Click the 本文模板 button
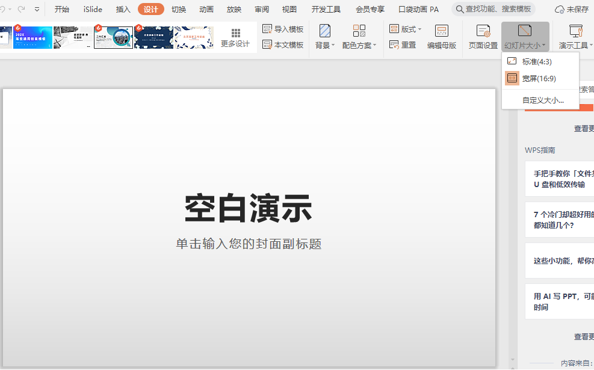 click(283, 45)
